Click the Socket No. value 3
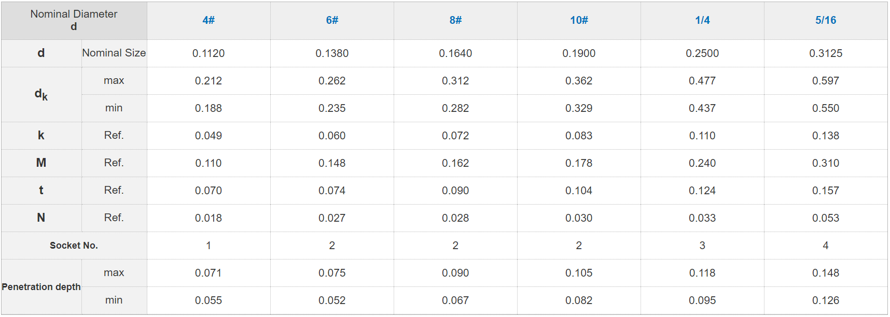Screen dimensions: 890x317 (702, 246)
